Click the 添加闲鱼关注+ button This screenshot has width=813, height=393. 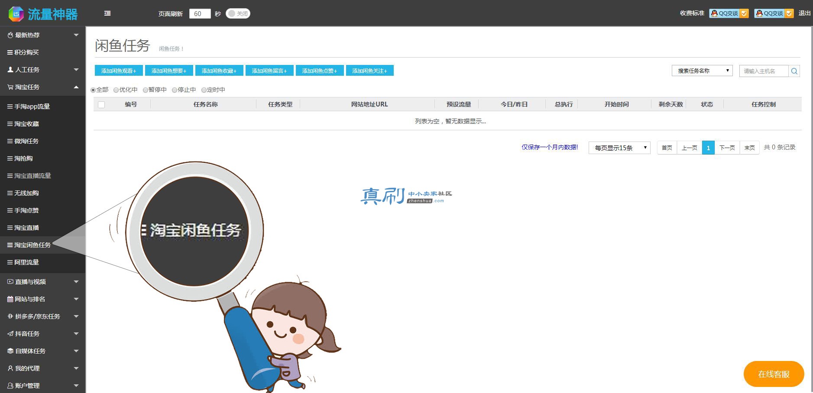click(x=370, y=71)
